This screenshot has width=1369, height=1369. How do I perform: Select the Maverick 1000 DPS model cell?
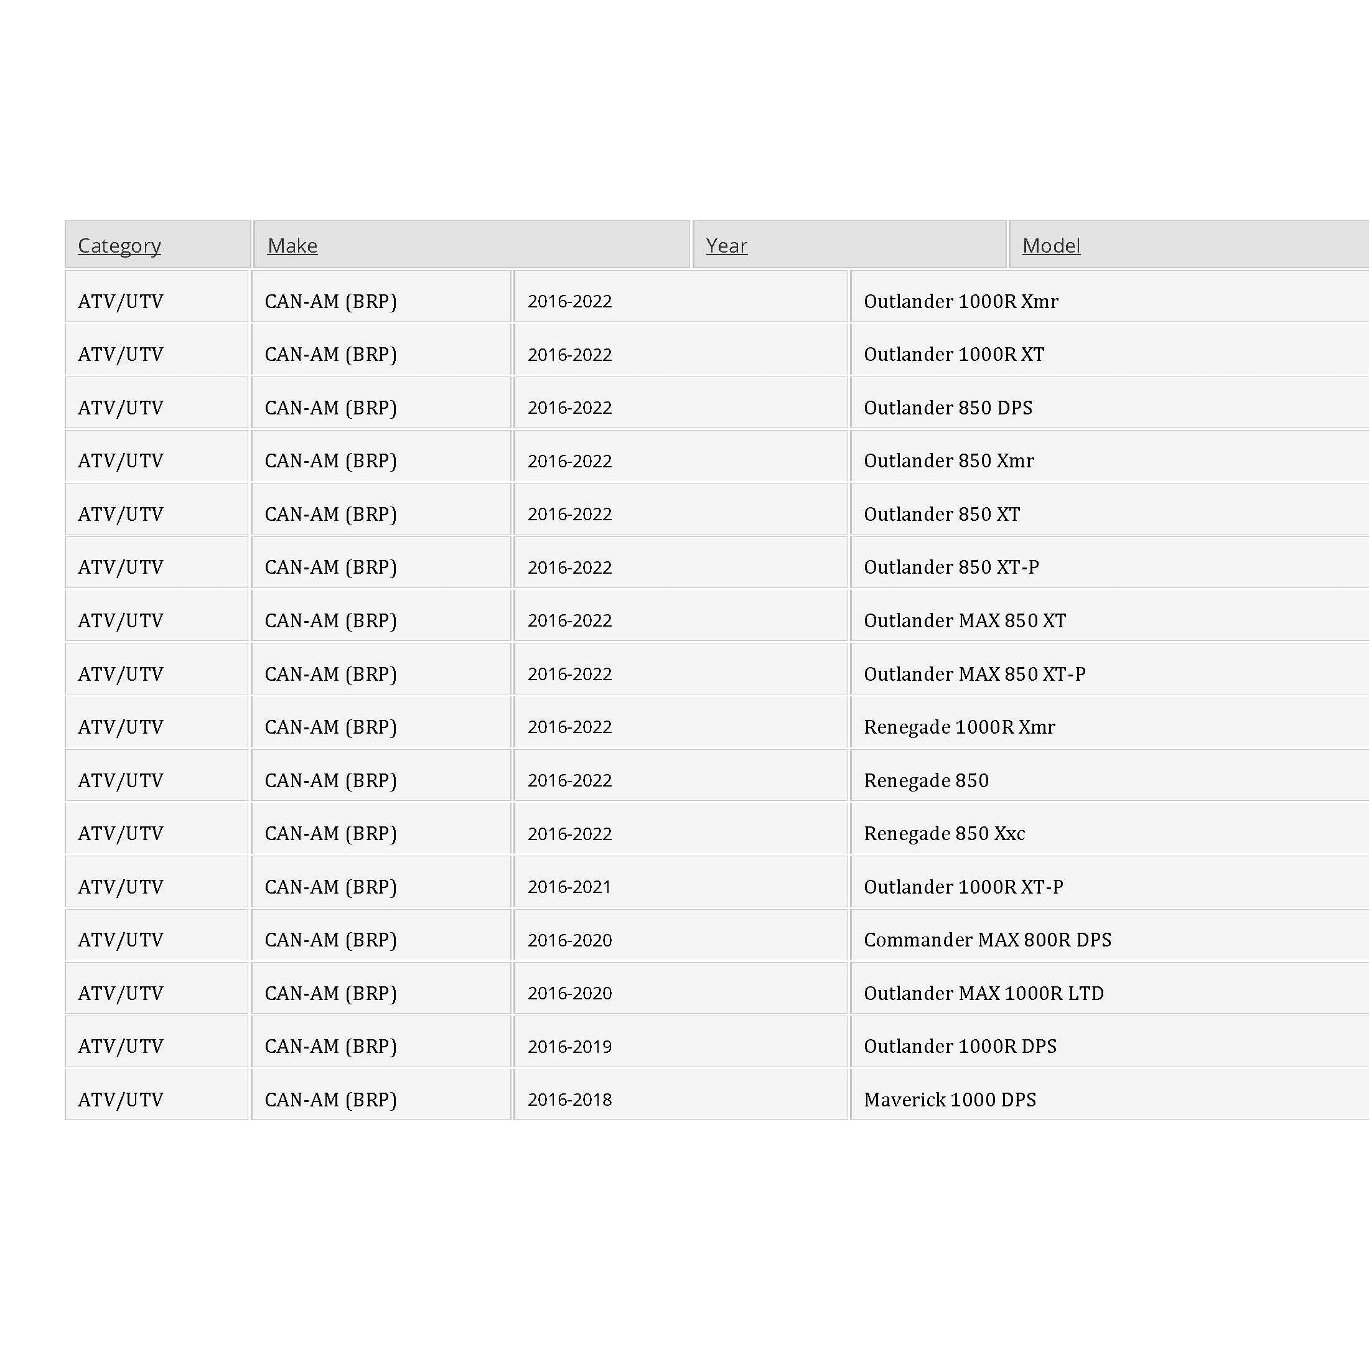pos(1110,1095)
